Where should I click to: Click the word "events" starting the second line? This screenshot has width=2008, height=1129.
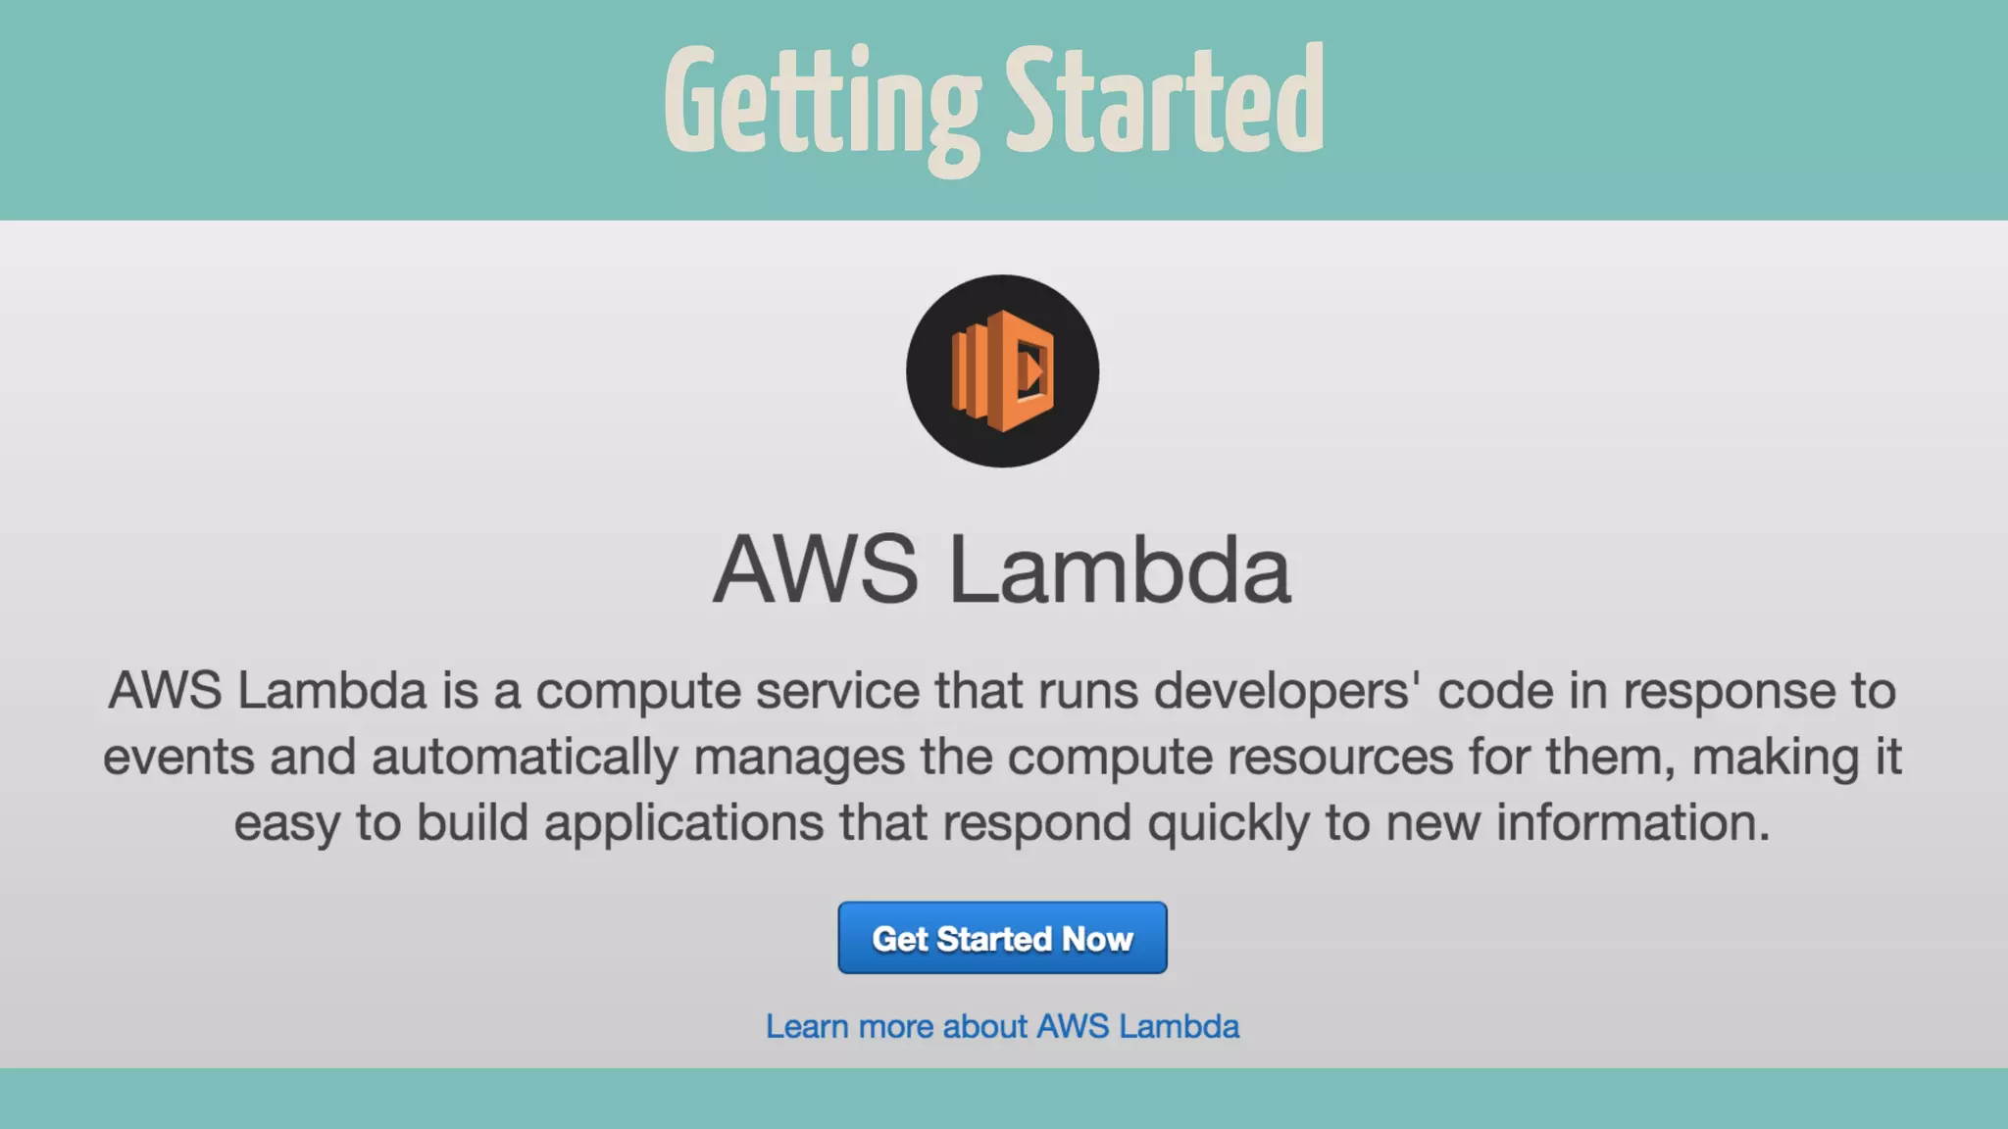coord(178,757)
